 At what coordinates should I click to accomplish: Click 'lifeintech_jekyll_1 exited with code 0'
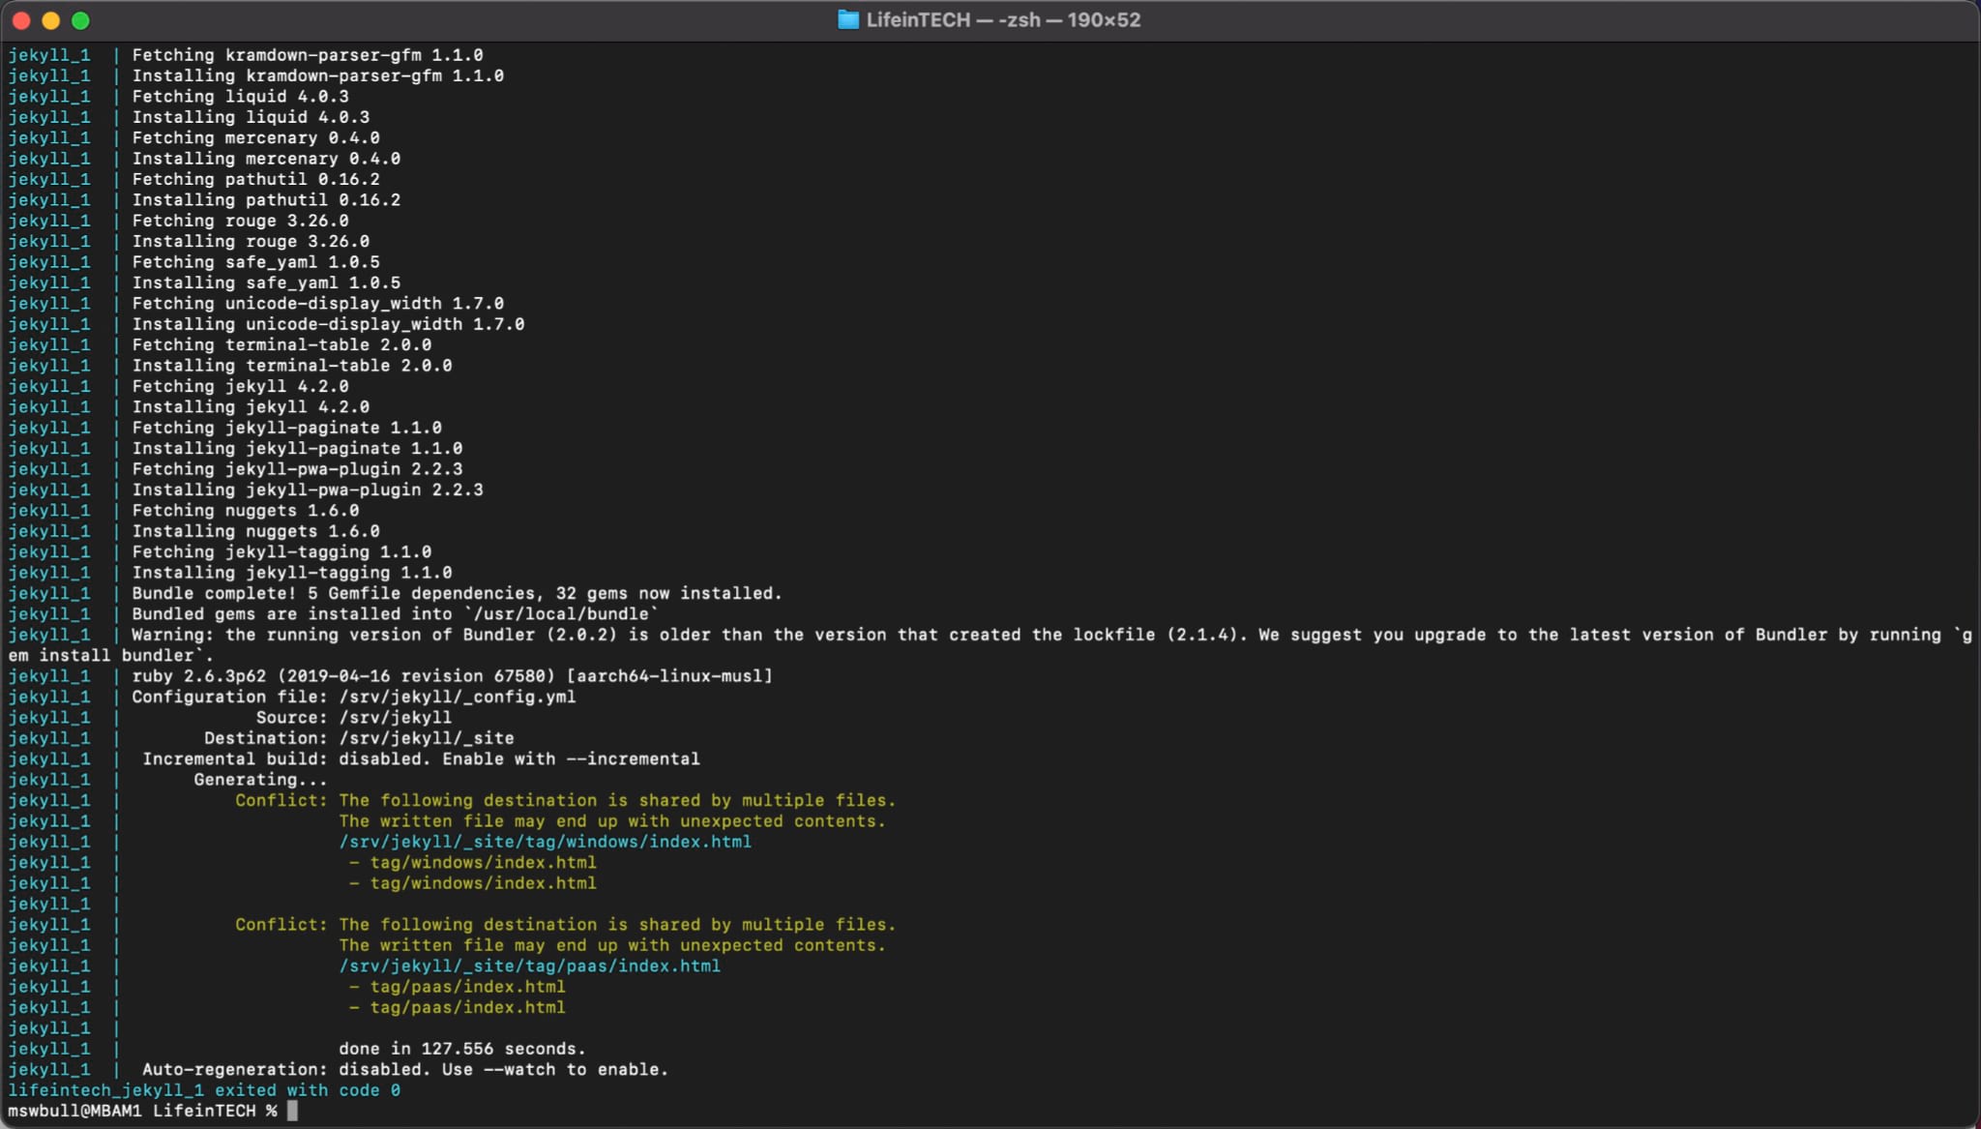(204, 1090)
